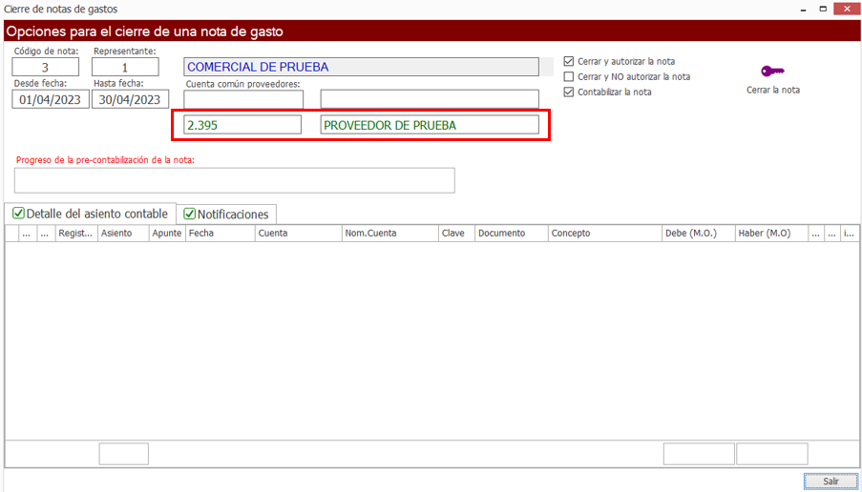
Task: Sort by the Fecha column header
Action: (221, 234)
